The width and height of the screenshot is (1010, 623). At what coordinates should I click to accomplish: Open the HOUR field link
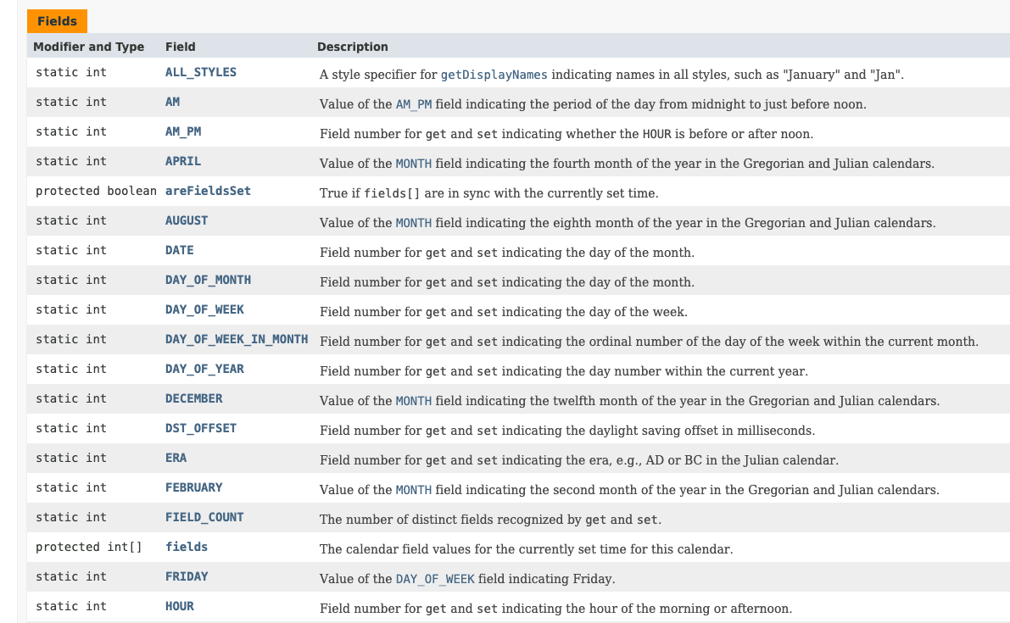pos(180,606)
